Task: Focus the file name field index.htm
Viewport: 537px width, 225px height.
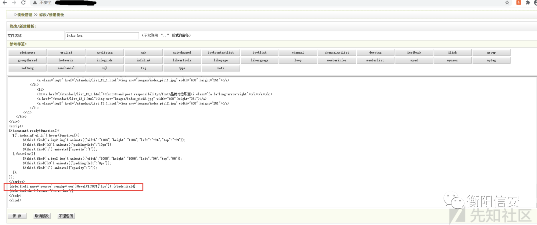Action: click(x=102, y=36)
